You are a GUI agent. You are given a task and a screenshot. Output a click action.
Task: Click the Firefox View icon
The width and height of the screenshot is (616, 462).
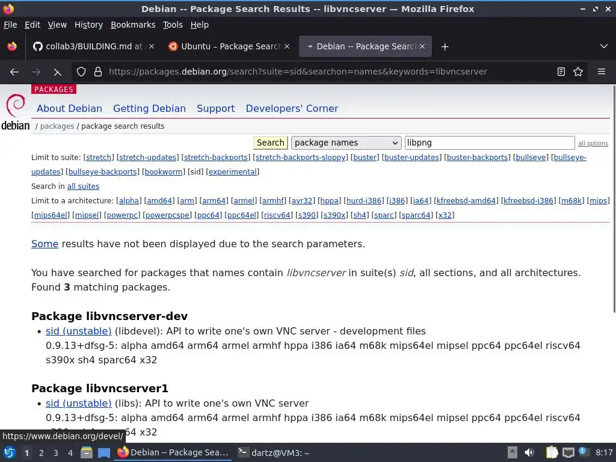pos(12,46)
